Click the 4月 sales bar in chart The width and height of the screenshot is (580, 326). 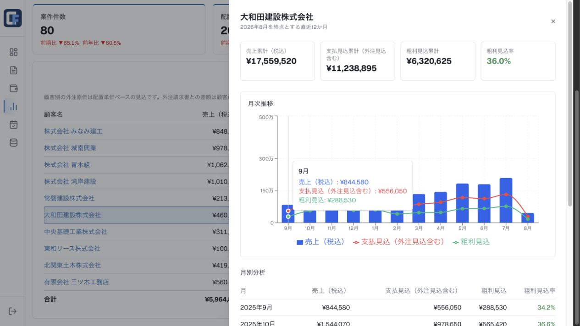441,207
